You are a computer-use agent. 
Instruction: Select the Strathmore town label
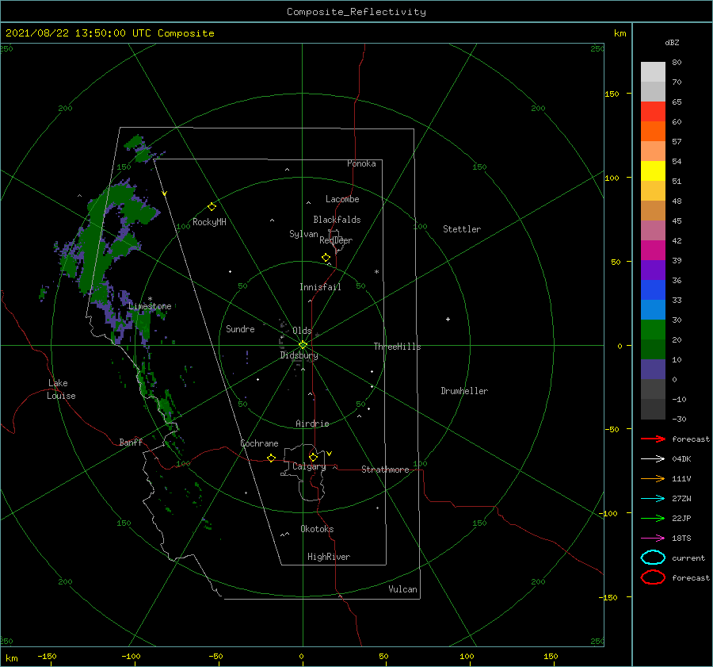pyautogui.click(x=385, y=470)
